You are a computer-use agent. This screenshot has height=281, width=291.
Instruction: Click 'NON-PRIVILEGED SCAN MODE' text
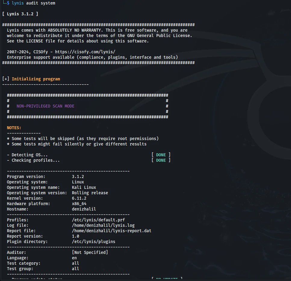tap(45, 106)
